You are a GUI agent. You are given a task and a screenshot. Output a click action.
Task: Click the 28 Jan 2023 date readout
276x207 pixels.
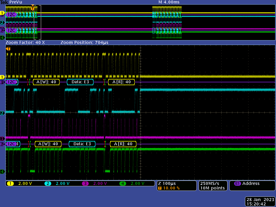[x=260, y=200]
